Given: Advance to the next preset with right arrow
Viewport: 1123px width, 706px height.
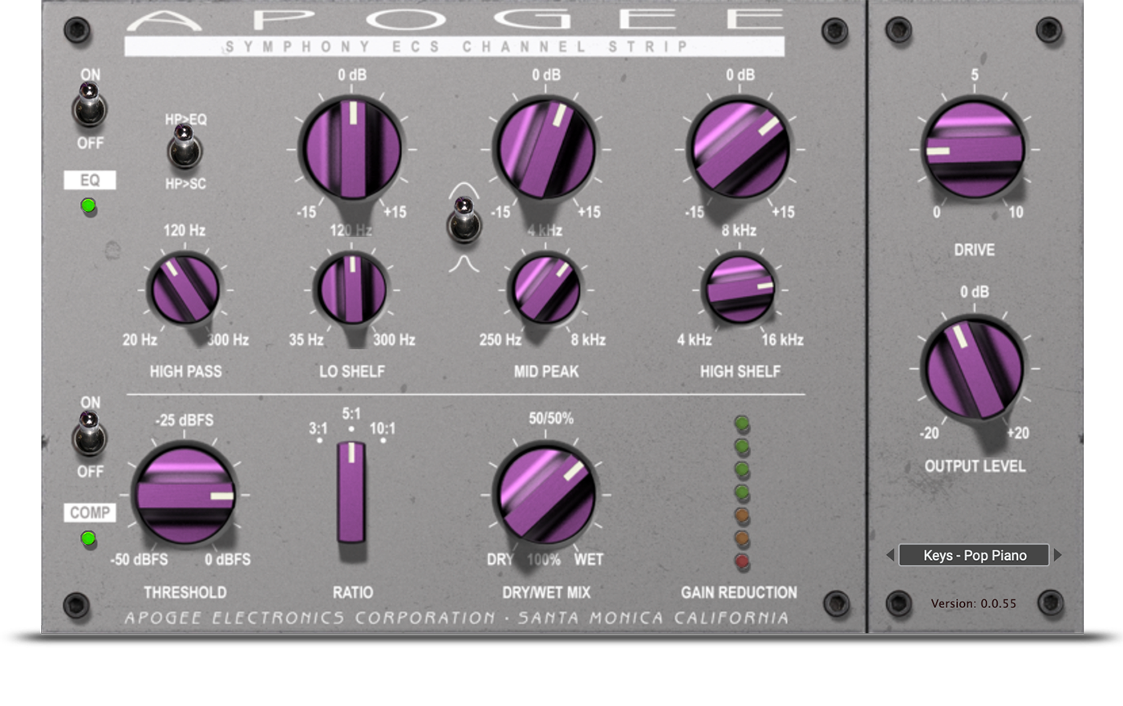Looking at the screenshot, I should point(1058,555).
